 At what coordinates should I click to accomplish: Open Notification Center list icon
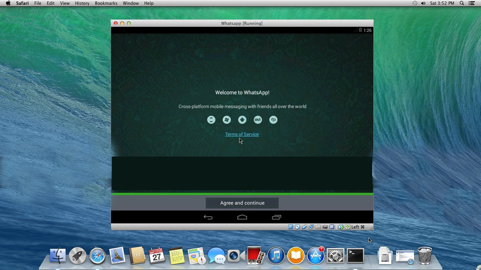472,3
